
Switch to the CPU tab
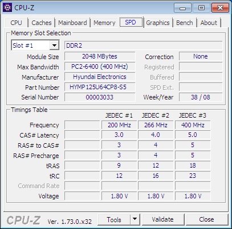tap(17, 23)
